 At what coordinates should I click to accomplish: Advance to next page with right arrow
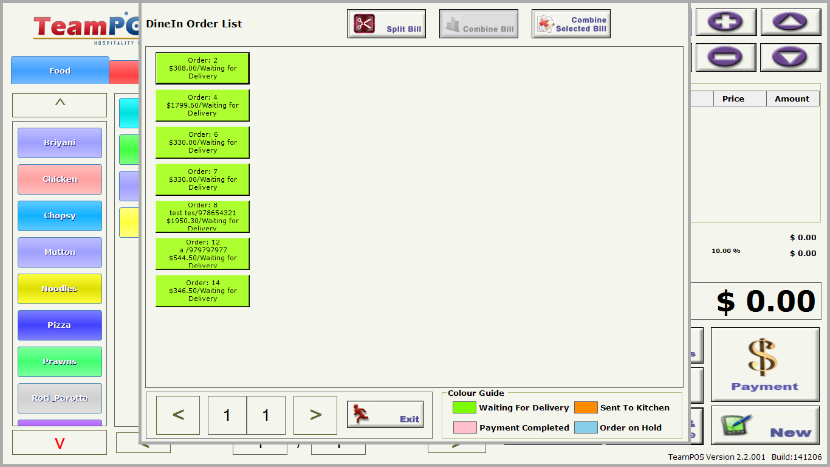click(315, 415)
